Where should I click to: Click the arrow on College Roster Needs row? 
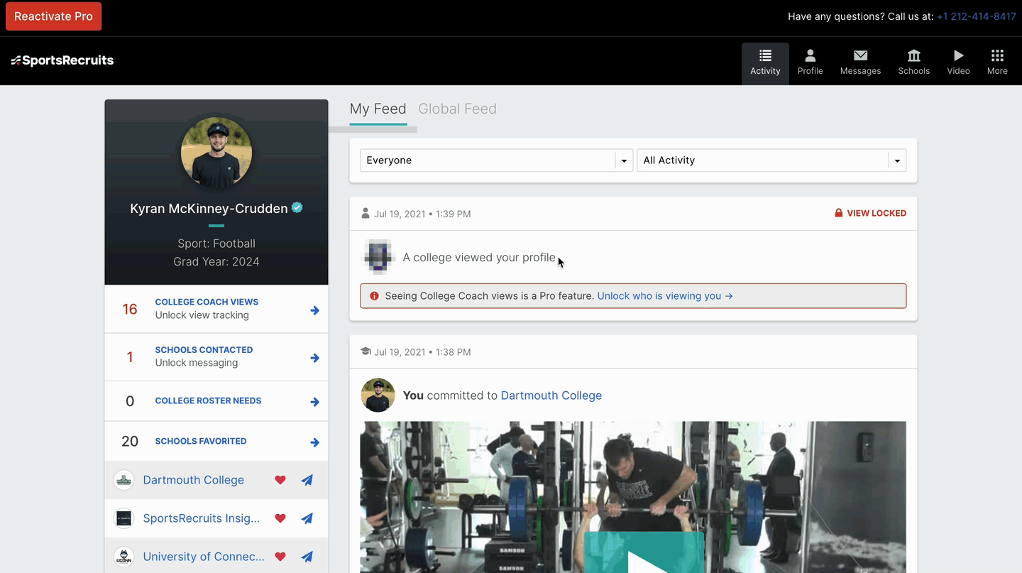314,402
